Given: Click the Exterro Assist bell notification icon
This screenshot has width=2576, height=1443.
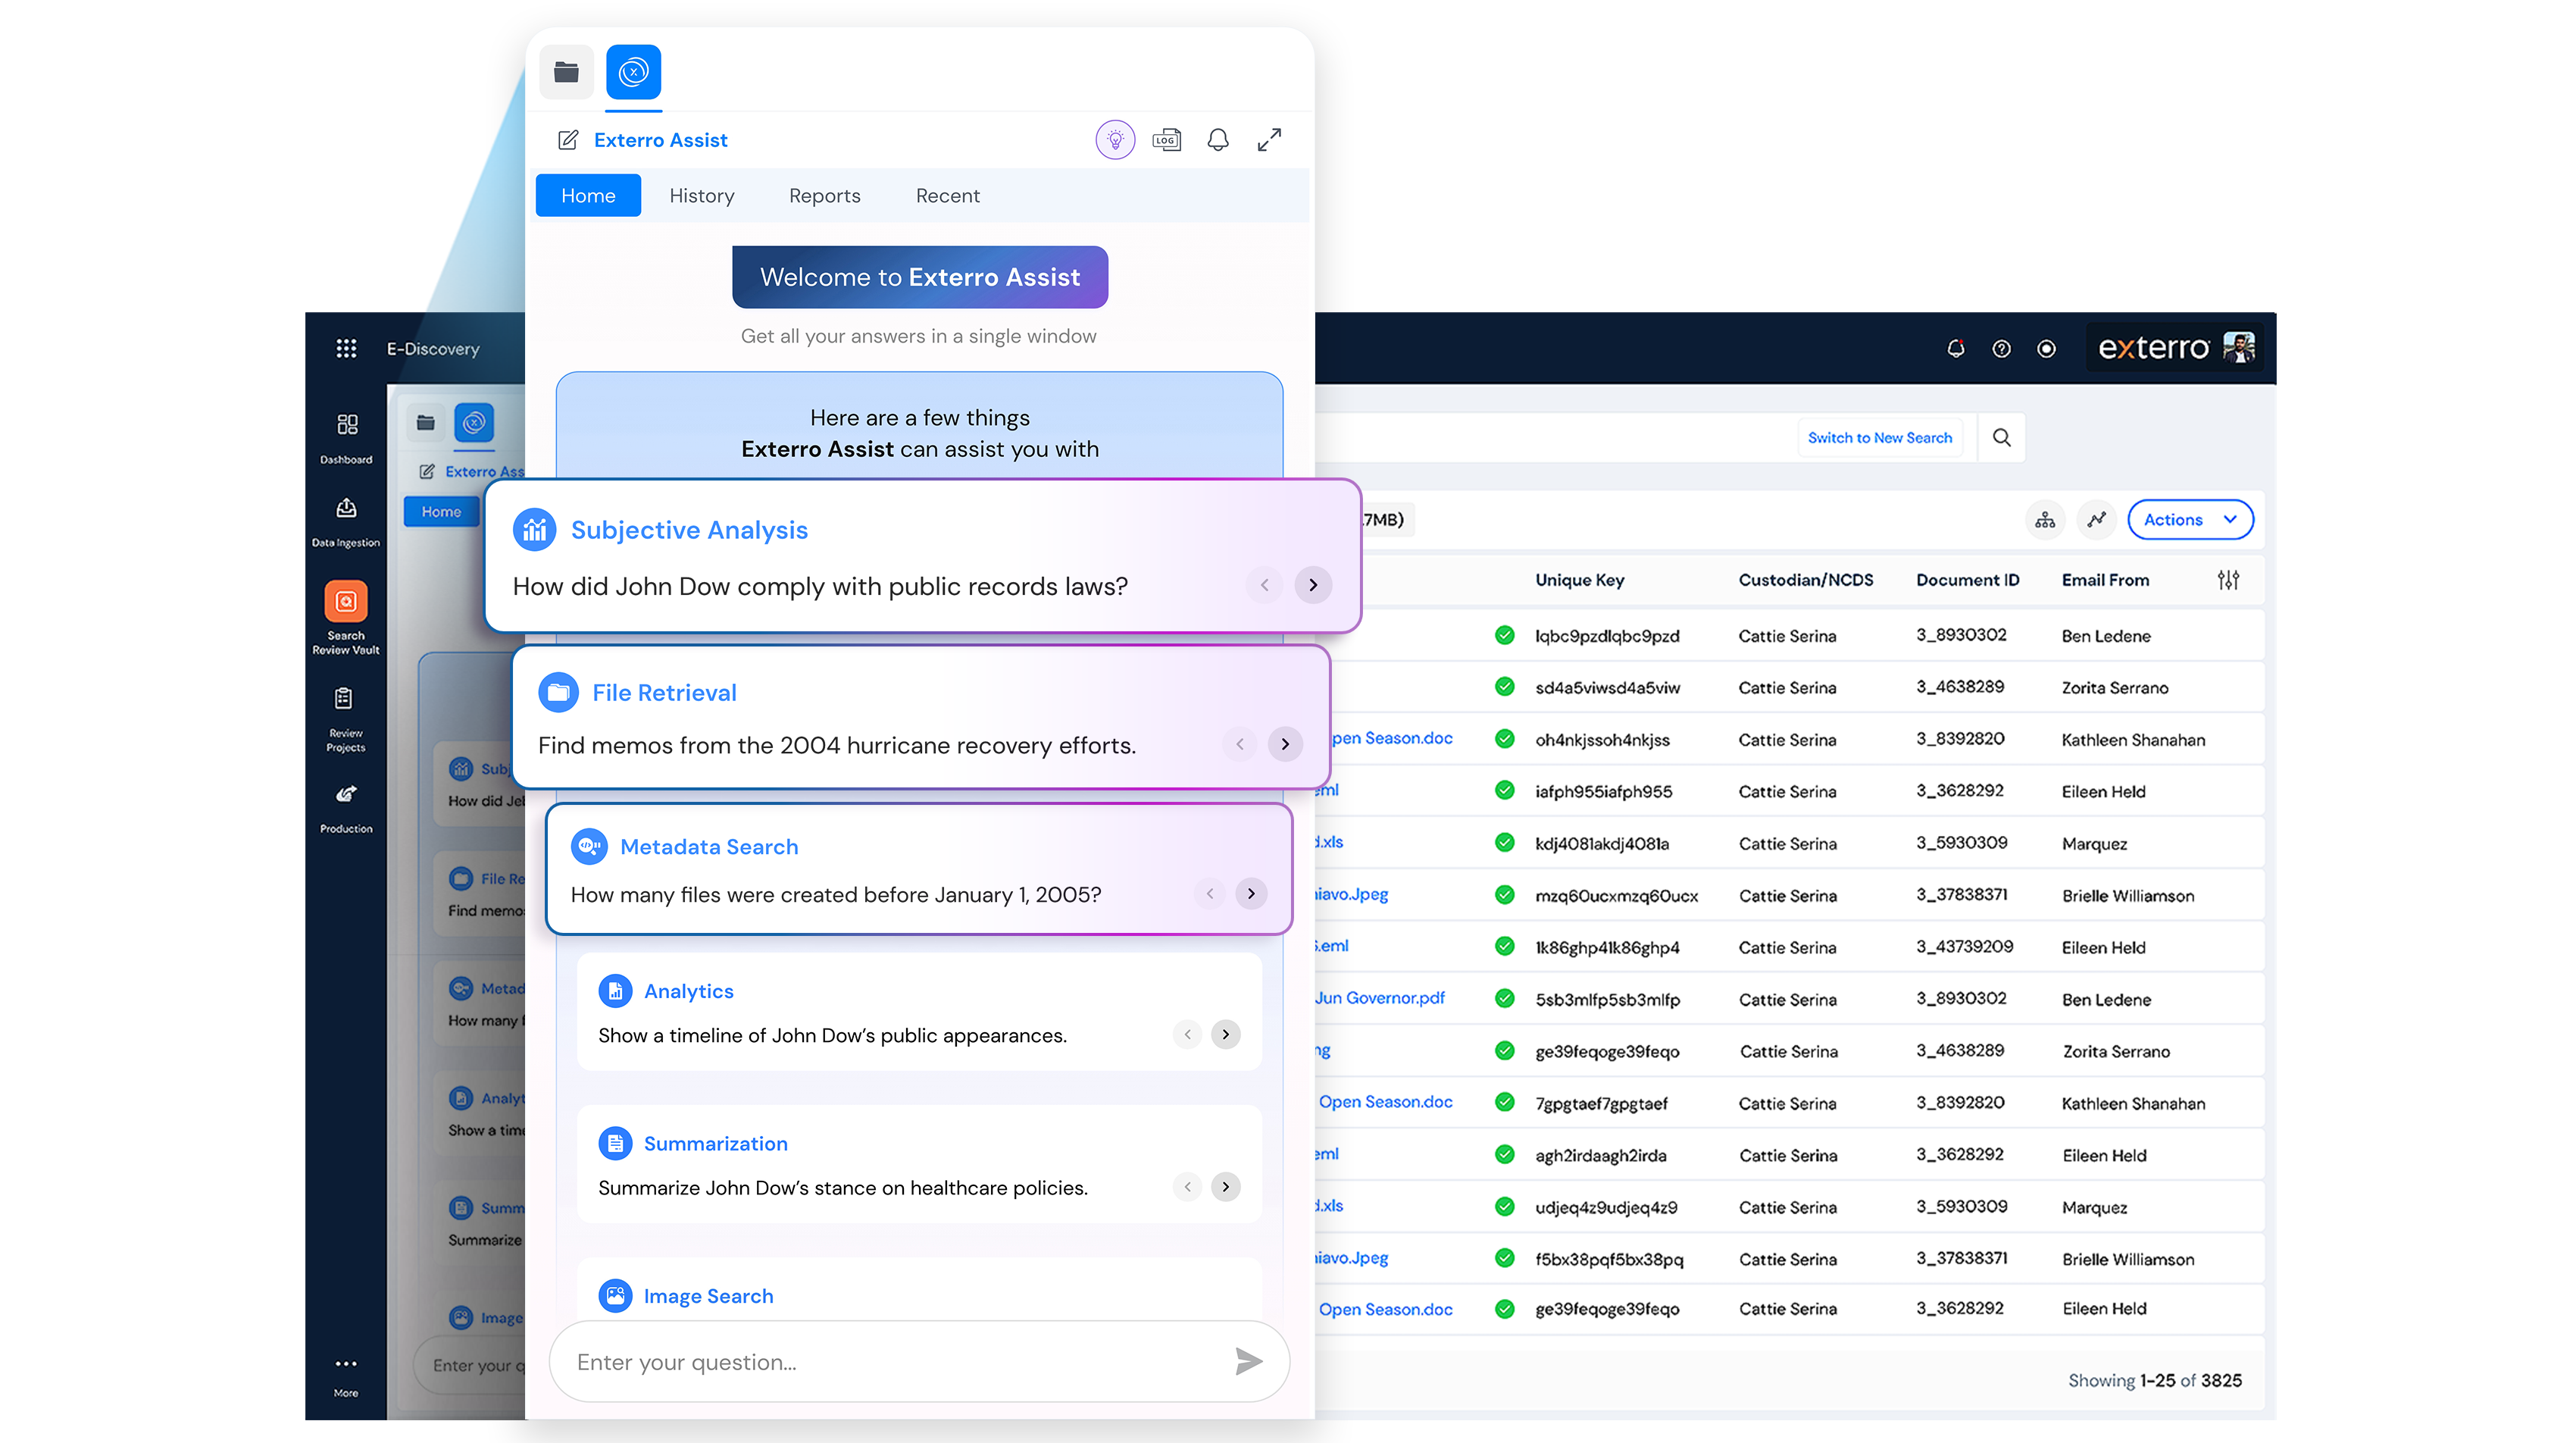Looking at the screenshot, I should tap(1217, 140).
